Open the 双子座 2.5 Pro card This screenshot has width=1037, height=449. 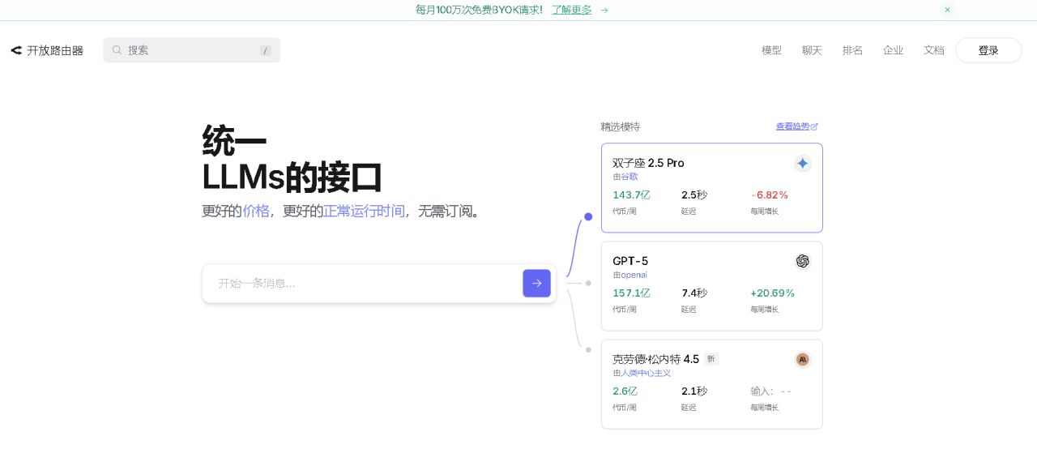[x=711, y=188]
